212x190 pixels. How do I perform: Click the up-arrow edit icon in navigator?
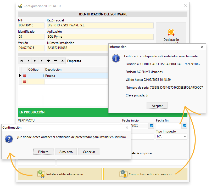click(x=62, y=61)
